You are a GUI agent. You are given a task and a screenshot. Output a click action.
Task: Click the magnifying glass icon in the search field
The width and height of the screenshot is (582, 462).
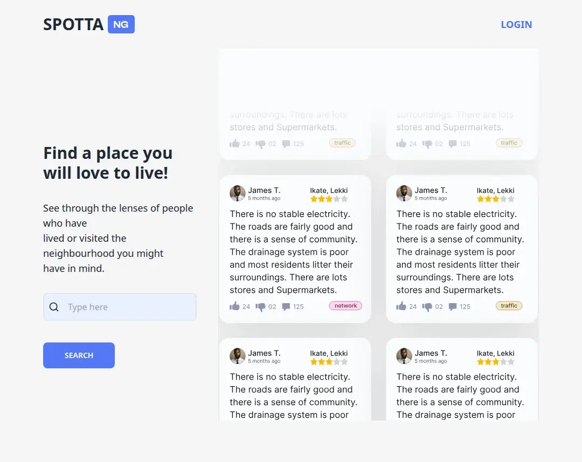(54, 306)
